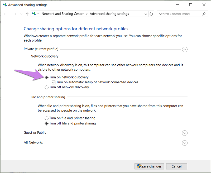The height and width of the screenshot is (173, 211).
Task: Click the network icon in the address bar
Action: [34, 13]
